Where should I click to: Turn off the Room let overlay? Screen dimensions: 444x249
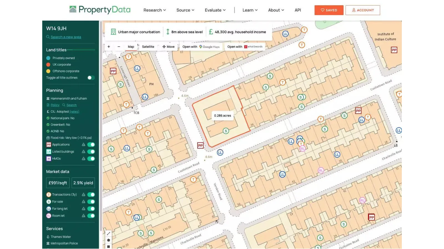point(91,216)
